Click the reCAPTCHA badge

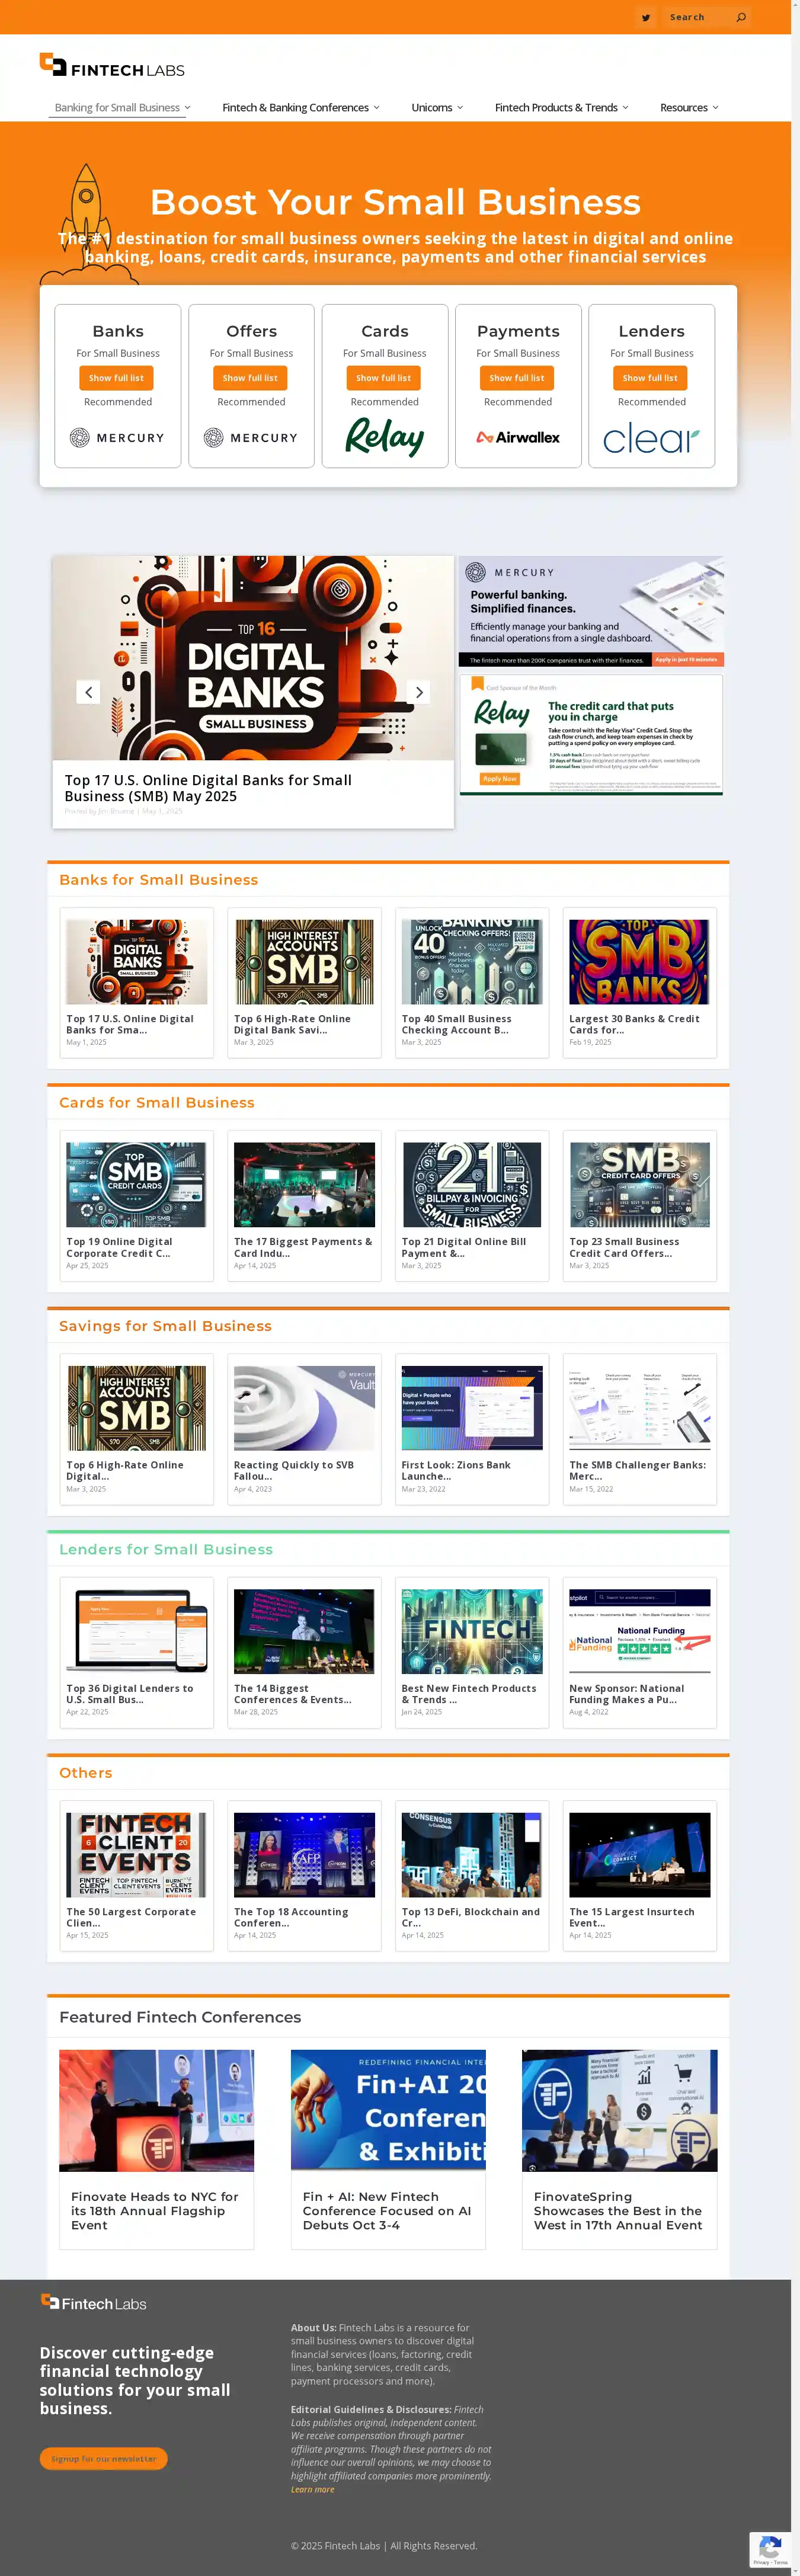pos(769,2549)
